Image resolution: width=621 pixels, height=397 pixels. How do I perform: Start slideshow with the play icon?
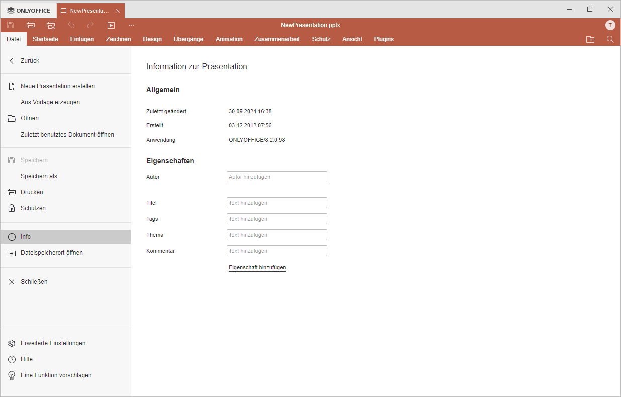[x=111, y=25]
